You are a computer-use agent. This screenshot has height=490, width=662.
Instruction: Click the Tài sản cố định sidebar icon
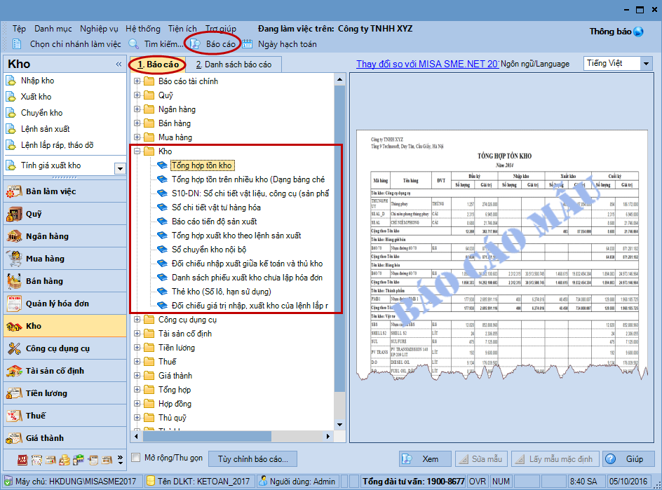[x=14, y=371]
